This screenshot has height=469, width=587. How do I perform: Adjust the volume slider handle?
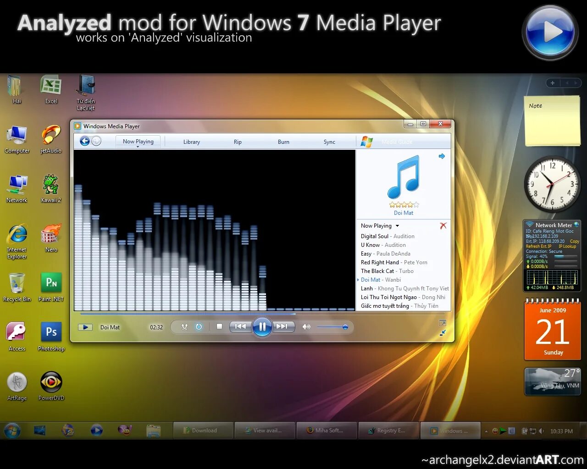[345, 327]
